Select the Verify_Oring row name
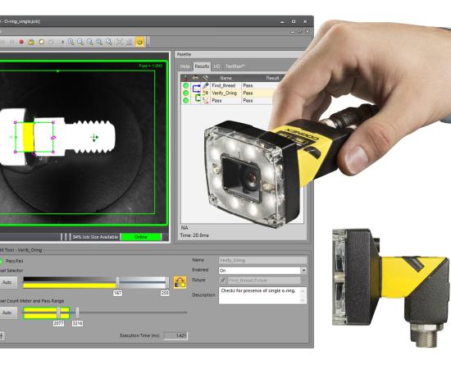The width and height of the screenshot is (451, 369). [x=225, y=93]
